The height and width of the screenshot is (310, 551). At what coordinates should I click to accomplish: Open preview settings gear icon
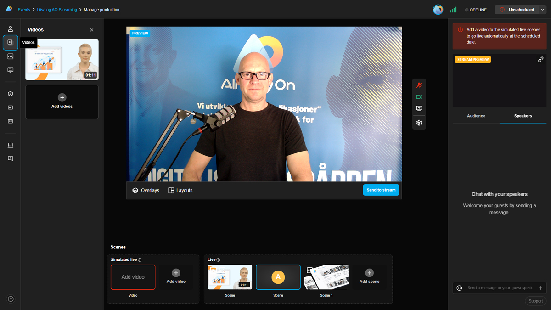pos(419,123)
